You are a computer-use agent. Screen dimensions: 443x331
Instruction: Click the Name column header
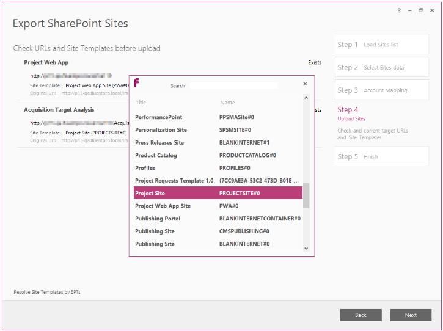pos(227,103)
